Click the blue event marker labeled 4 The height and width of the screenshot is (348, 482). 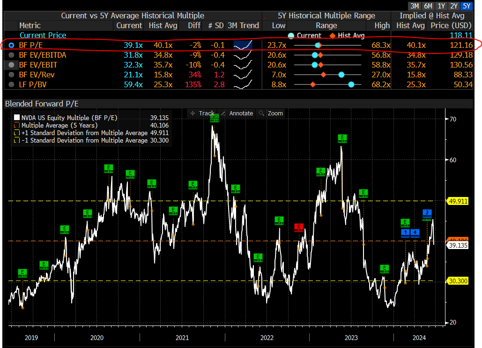coord(415,232)
